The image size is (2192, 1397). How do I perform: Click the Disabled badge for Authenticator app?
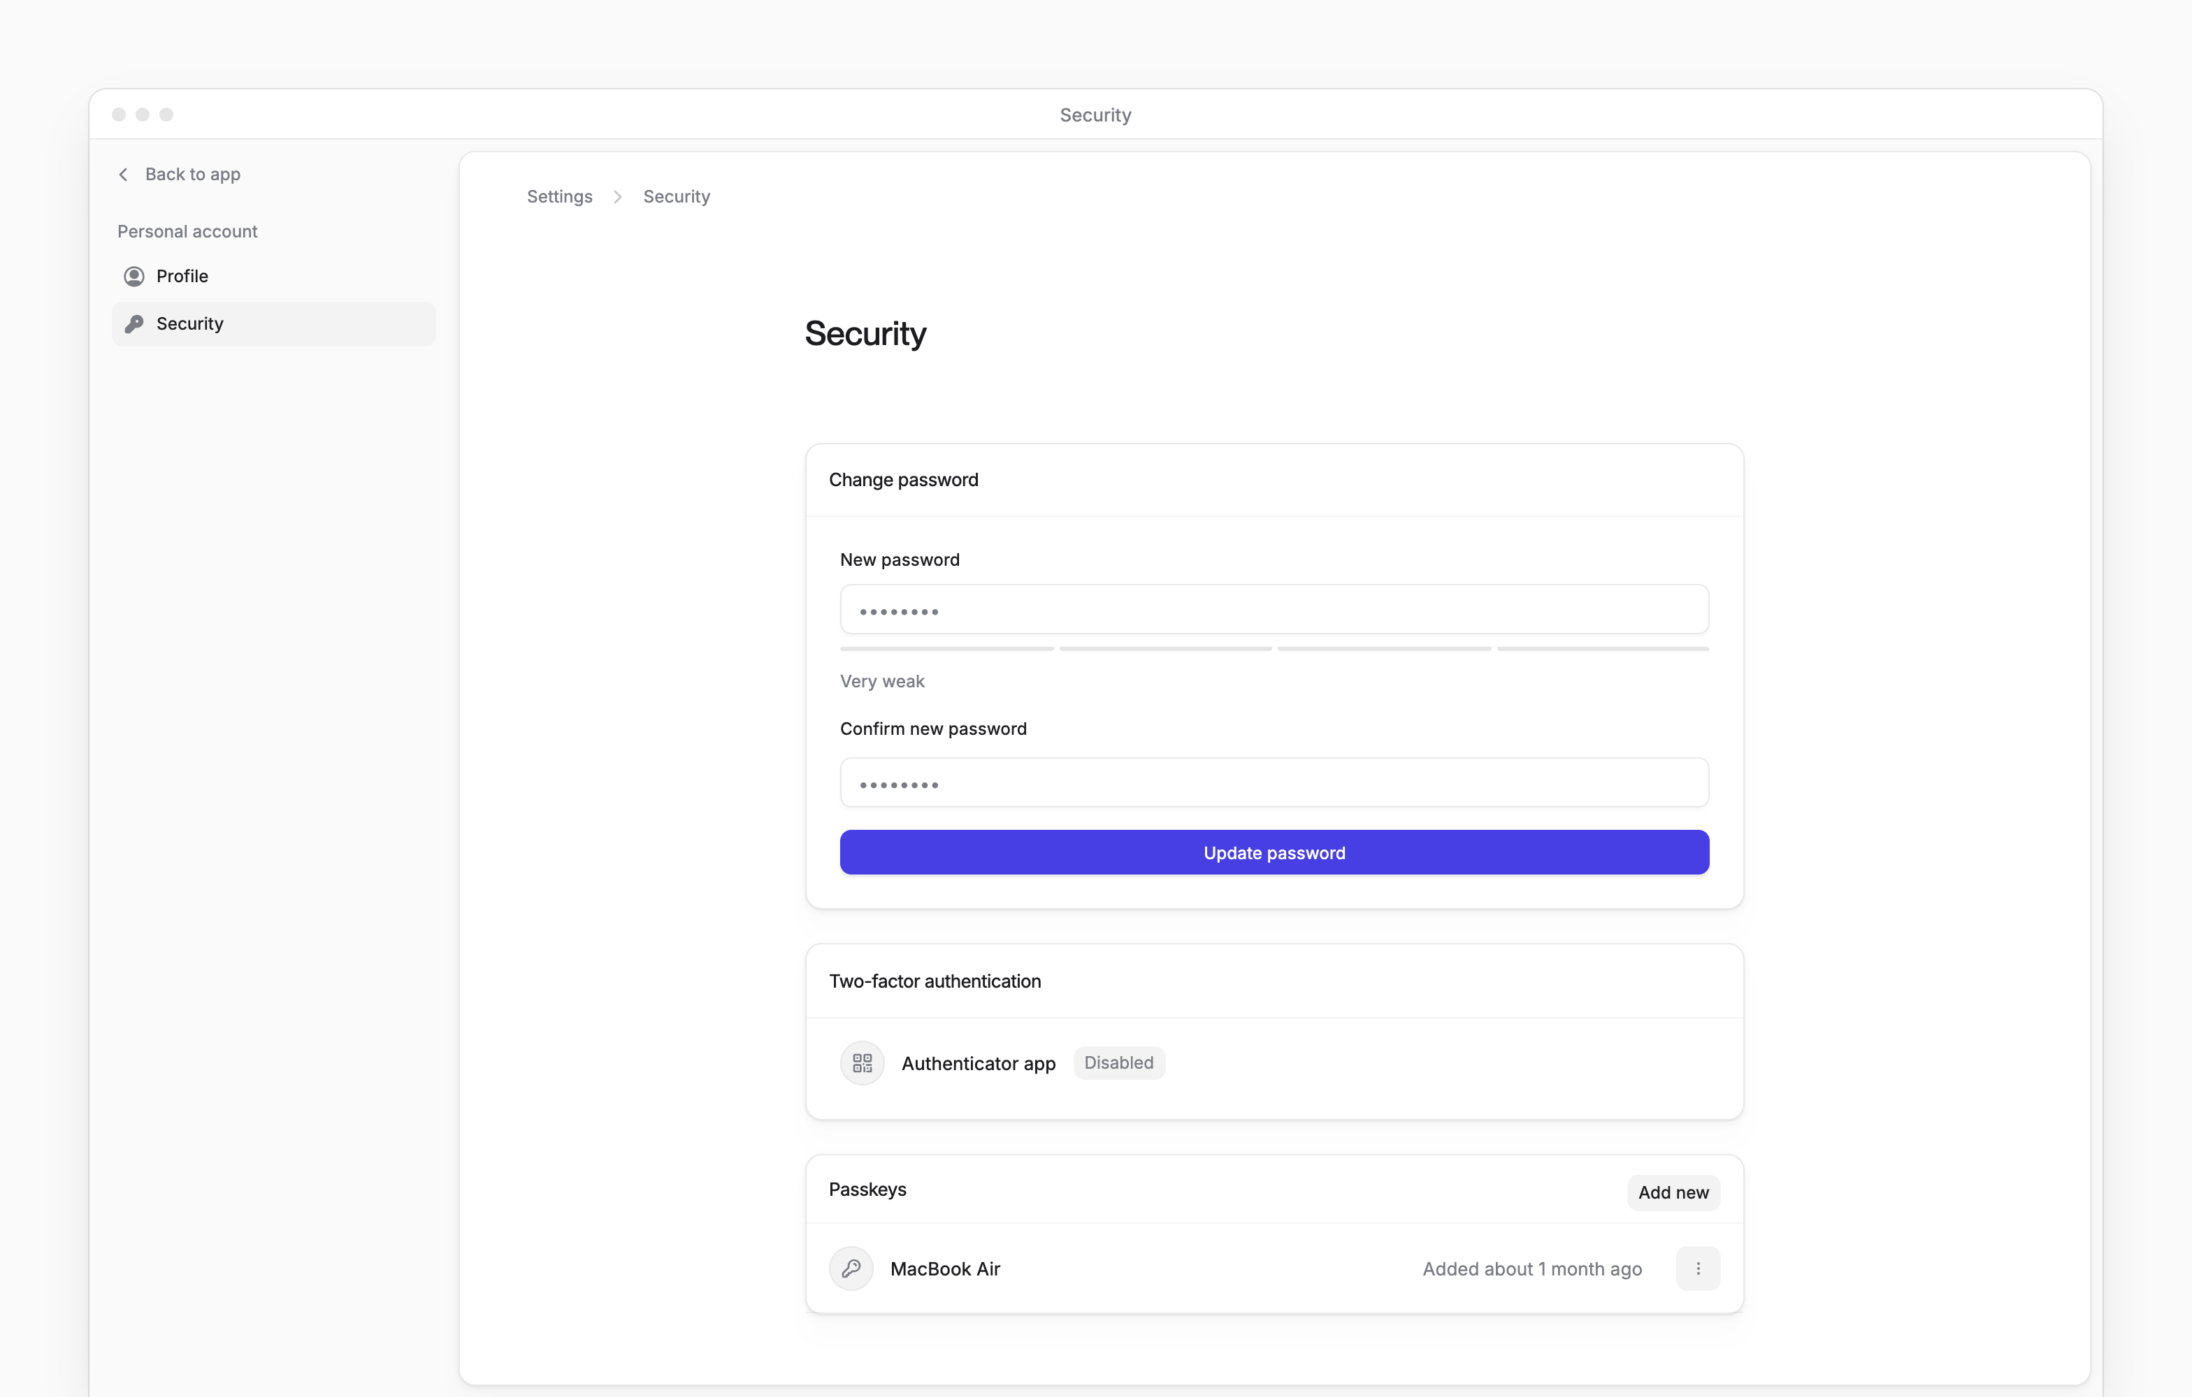(1119, 1063)
